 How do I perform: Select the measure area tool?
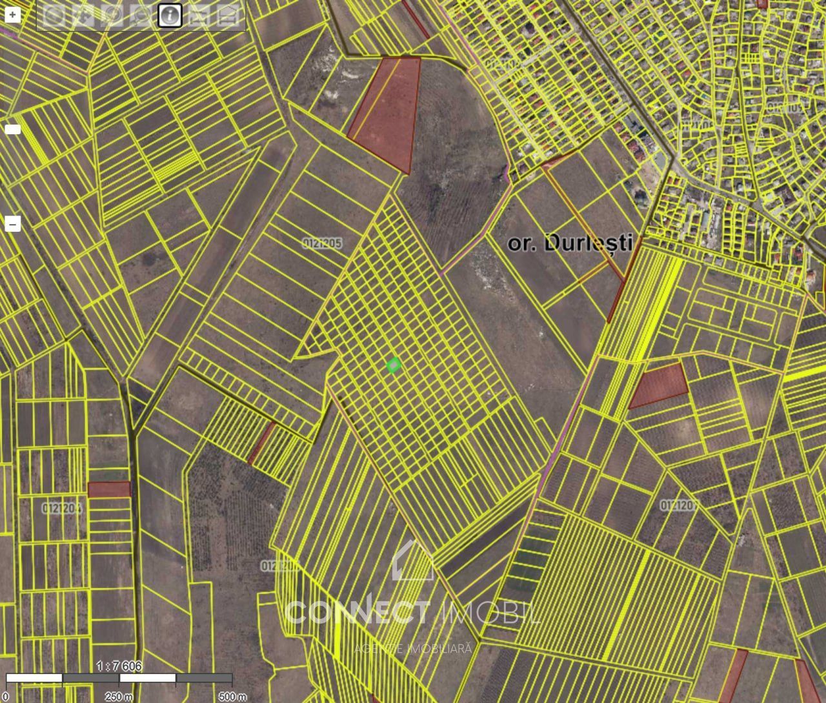(x=226, y=15)
